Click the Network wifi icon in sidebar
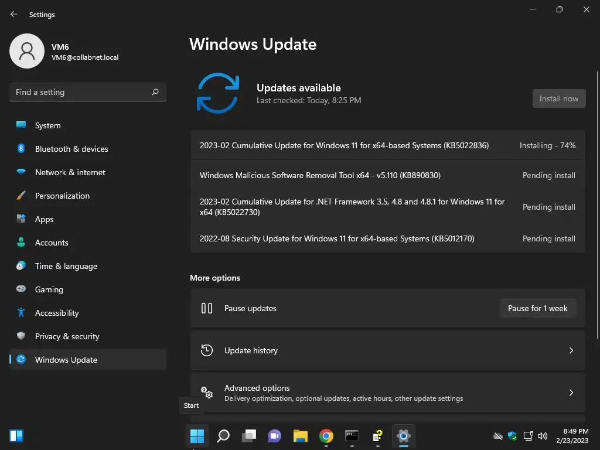The width and height of the screenshot is (600, 450). click(x=21, y=172)
